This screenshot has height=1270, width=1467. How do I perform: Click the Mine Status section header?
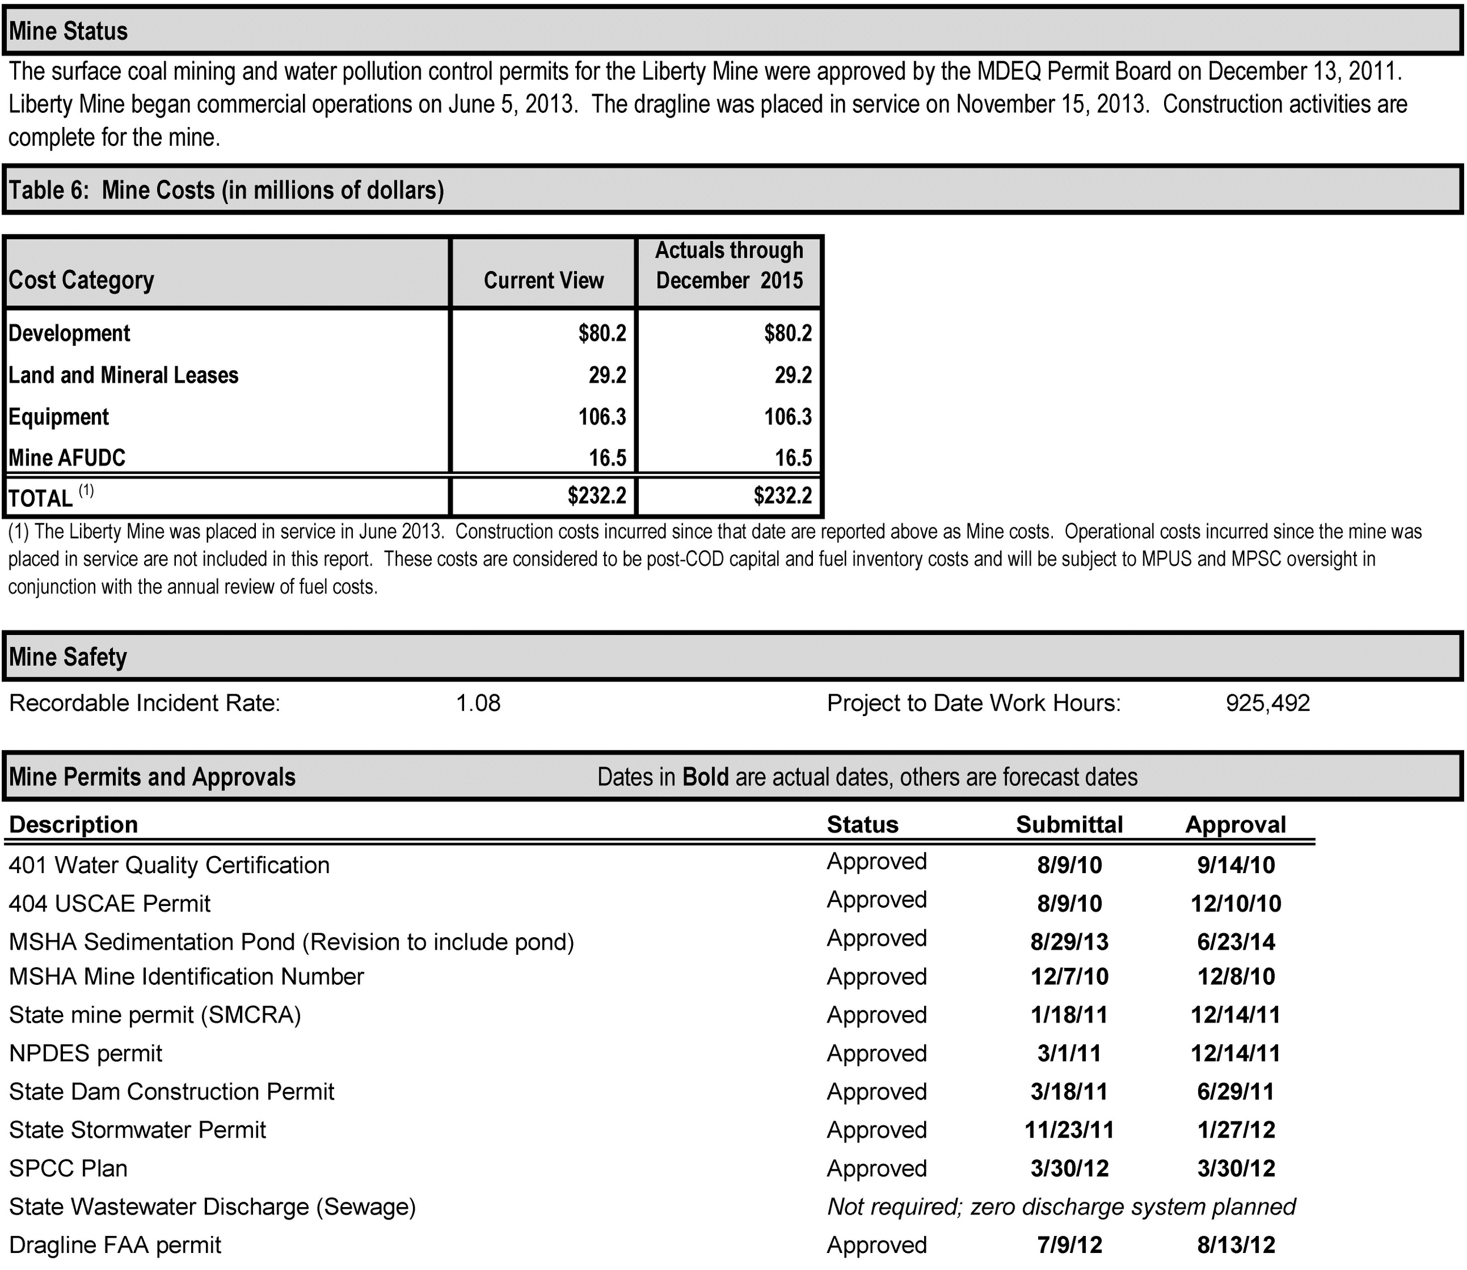tap(733, 31)
